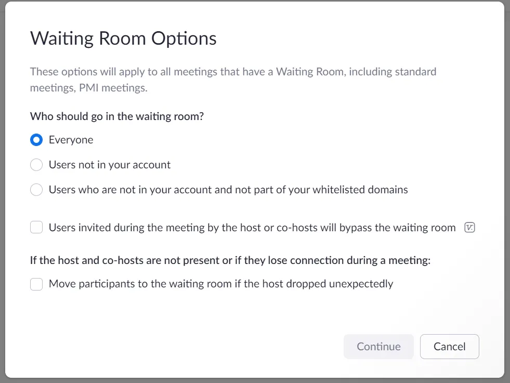Choose Users not in your account radio
The image size is (510, 383).
coord(36,165)
